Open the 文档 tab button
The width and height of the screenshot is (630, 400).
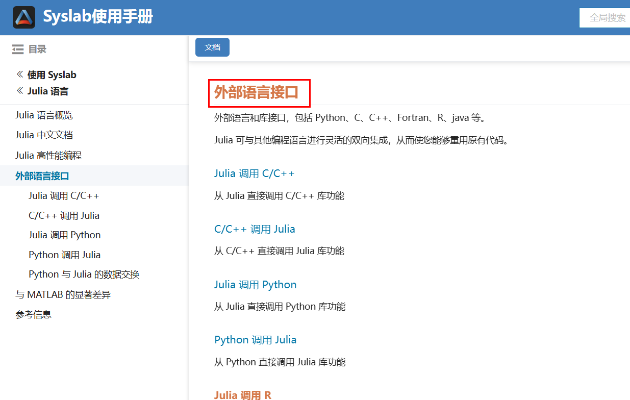[212, 47]
